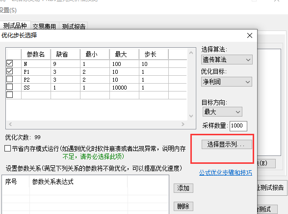Click the parameter table's scroll up arrow
Viewport: 288px width, 214px height.
point(191,53)
